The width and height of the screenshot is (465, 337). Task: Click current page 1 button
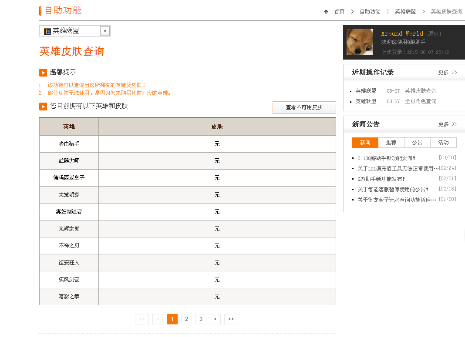click(x=172, y=319)
